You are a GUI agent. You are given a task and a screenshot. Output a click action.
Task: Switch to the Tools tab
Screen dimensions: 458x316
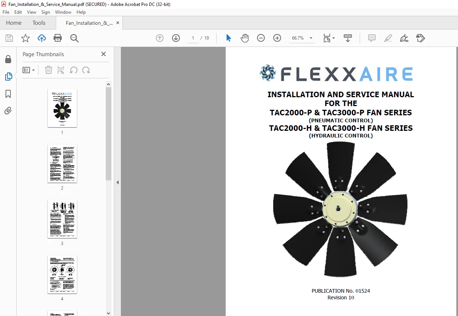39,23
